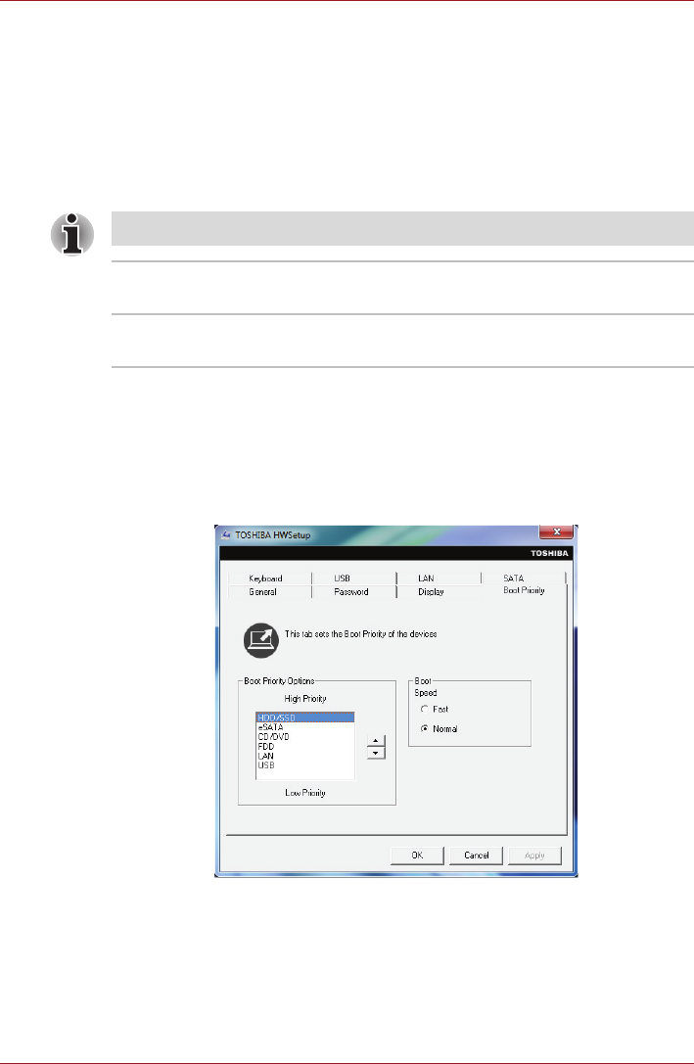Select FDD in the boot list
Image resolution: width=694 pixels, height=1064 pixels.
click(305, 746)
